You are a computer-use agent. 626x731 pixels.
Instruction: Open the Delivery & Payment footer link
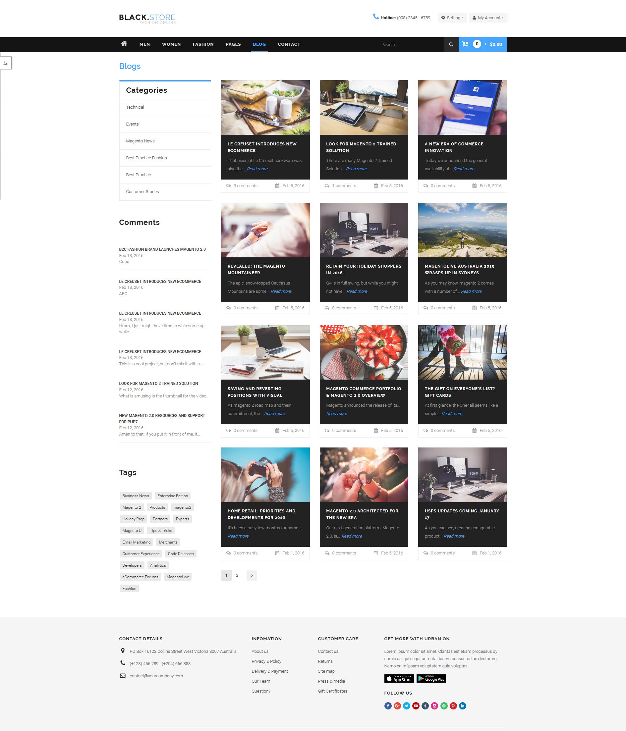click(270, 671)
